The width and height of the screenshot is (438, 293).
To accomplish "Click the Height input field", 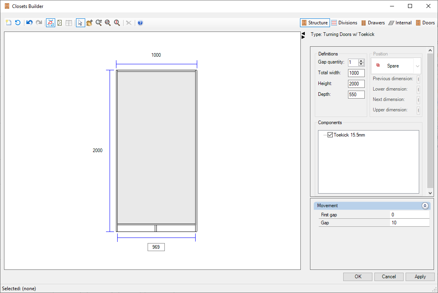I will [356, 84].
